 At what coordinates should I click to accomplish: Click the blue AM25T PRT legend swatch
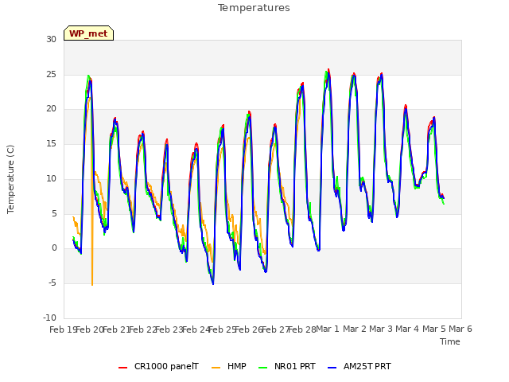click(332, 368)
